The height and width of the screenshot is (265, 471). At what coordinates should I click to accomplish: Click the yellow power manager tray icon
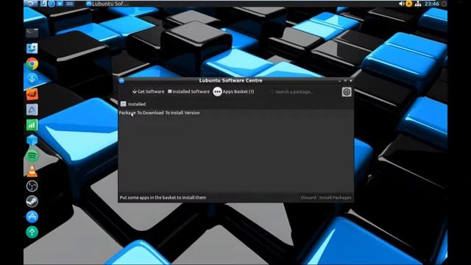pos(409,4)
